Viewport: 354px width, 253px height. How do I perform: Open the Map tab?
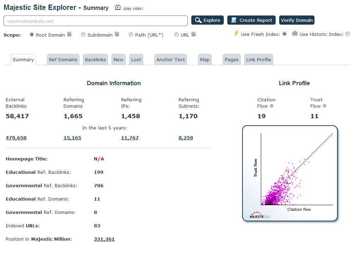[205, 60]
